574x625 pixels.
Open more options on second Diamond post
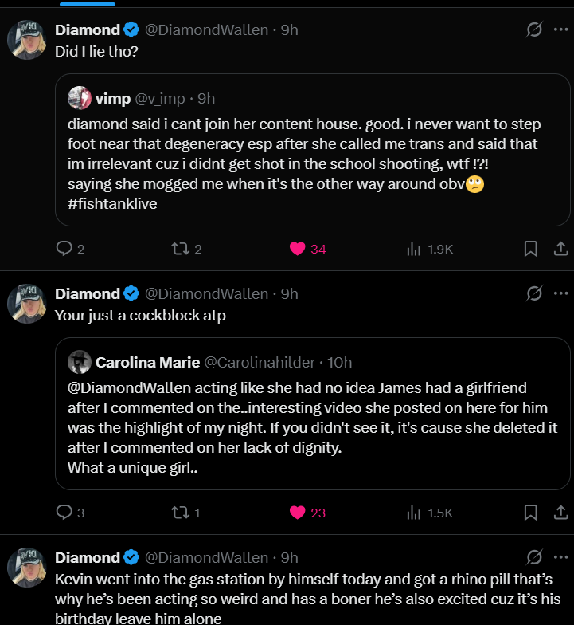coord(560,293)
